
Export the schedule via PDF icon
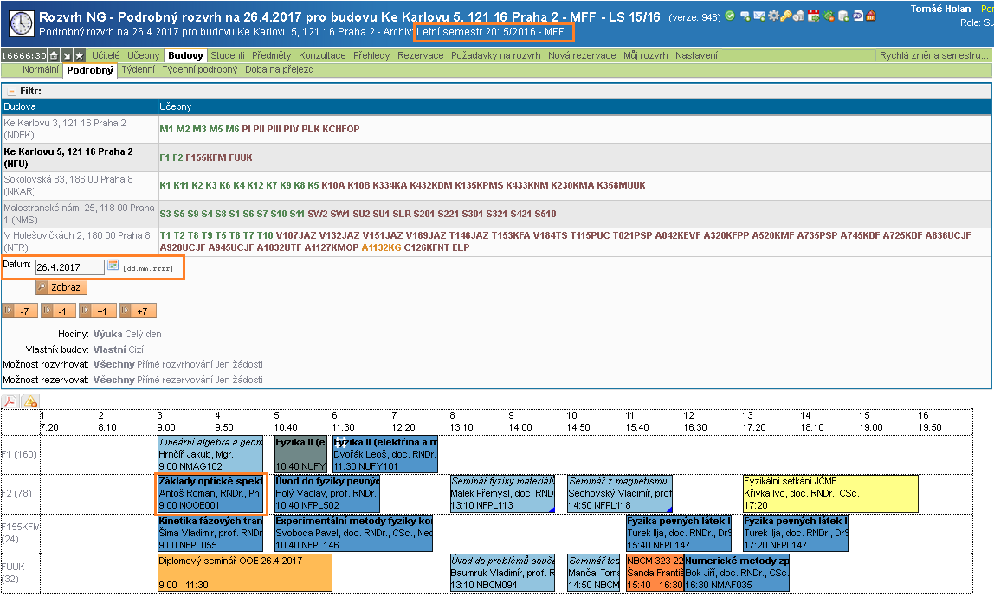point(10,401)
